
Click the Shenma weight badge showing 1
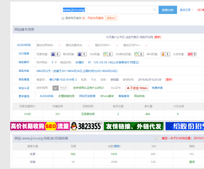pyautogui.click(x=165, y=54)
